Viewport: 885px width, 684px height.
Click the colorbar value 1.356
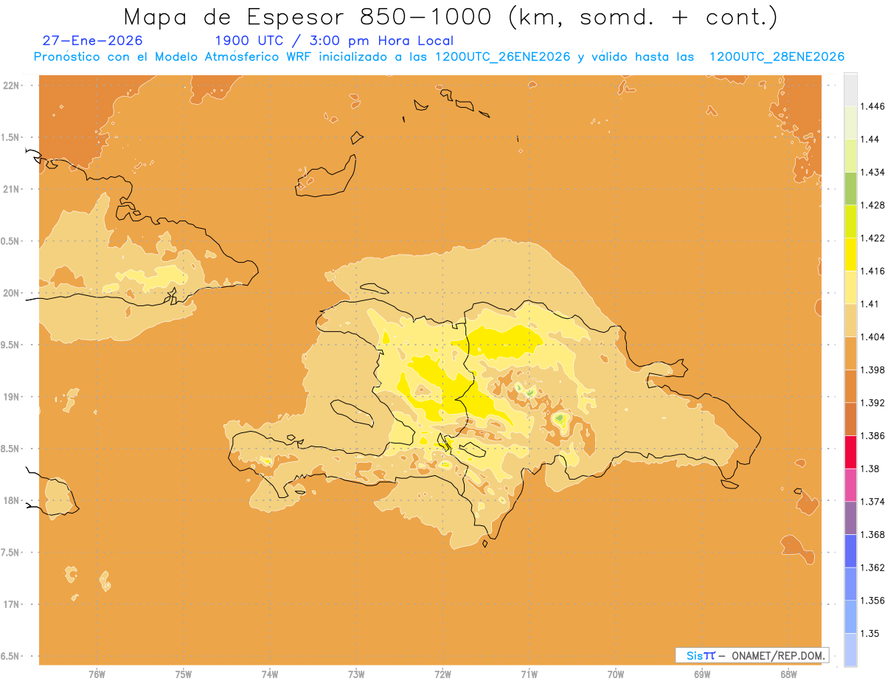click(x=872, y=601)
